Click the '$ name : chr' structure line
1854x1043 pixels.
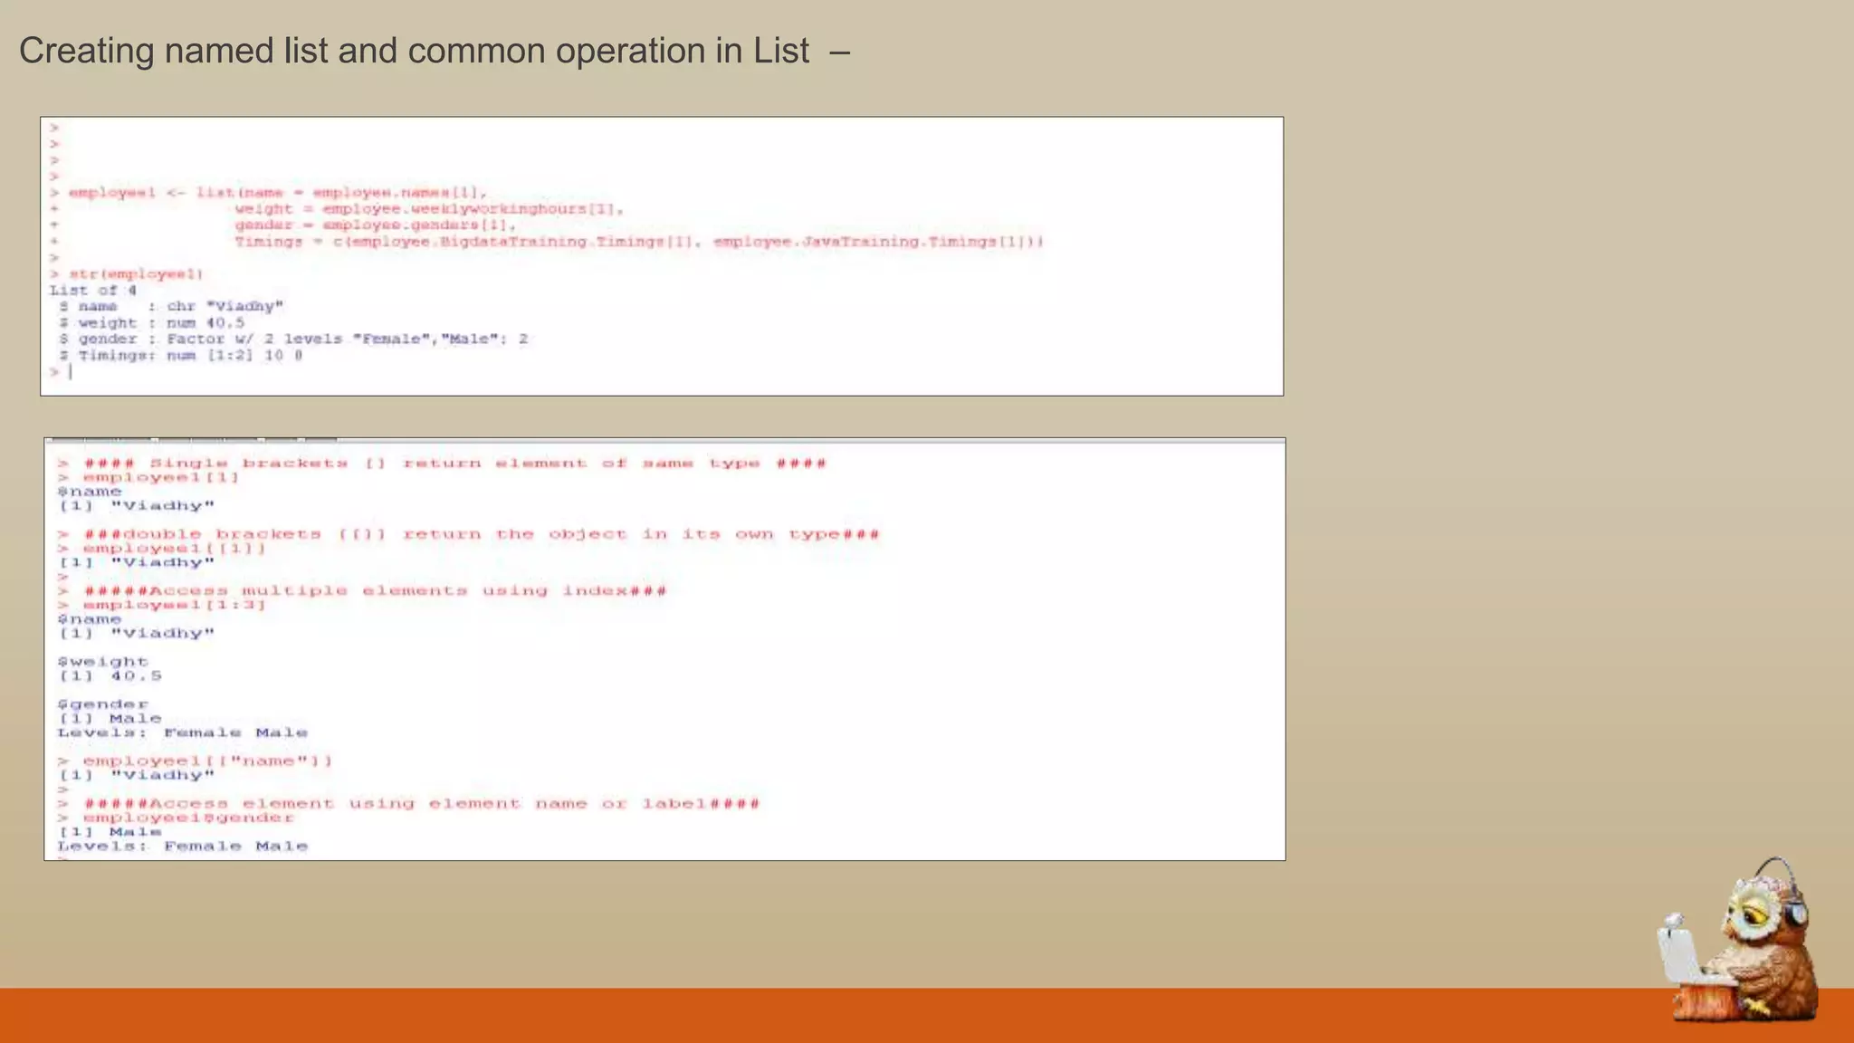coord(171,307)
